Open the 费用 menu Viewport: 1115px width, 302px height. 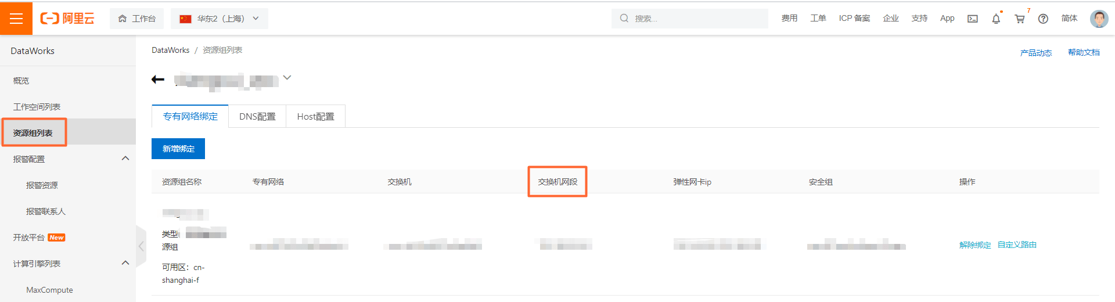click(x=789, y=19)
